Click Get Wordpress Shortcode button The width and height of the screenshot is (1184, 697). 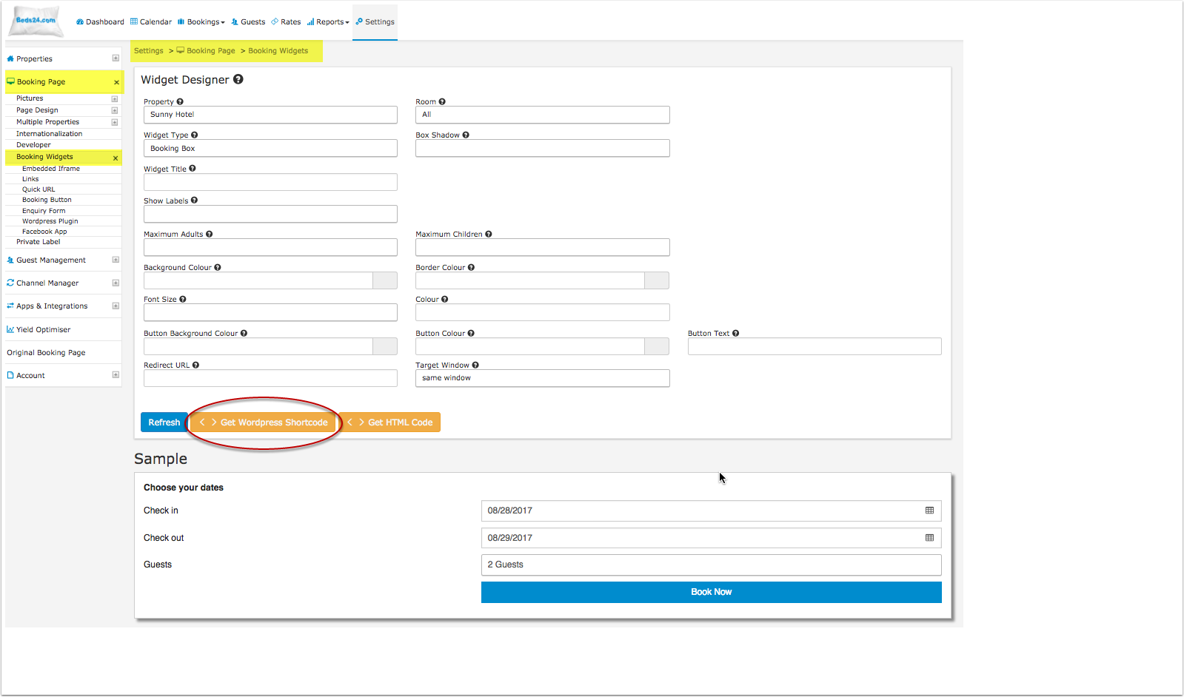tap(264, 422)
